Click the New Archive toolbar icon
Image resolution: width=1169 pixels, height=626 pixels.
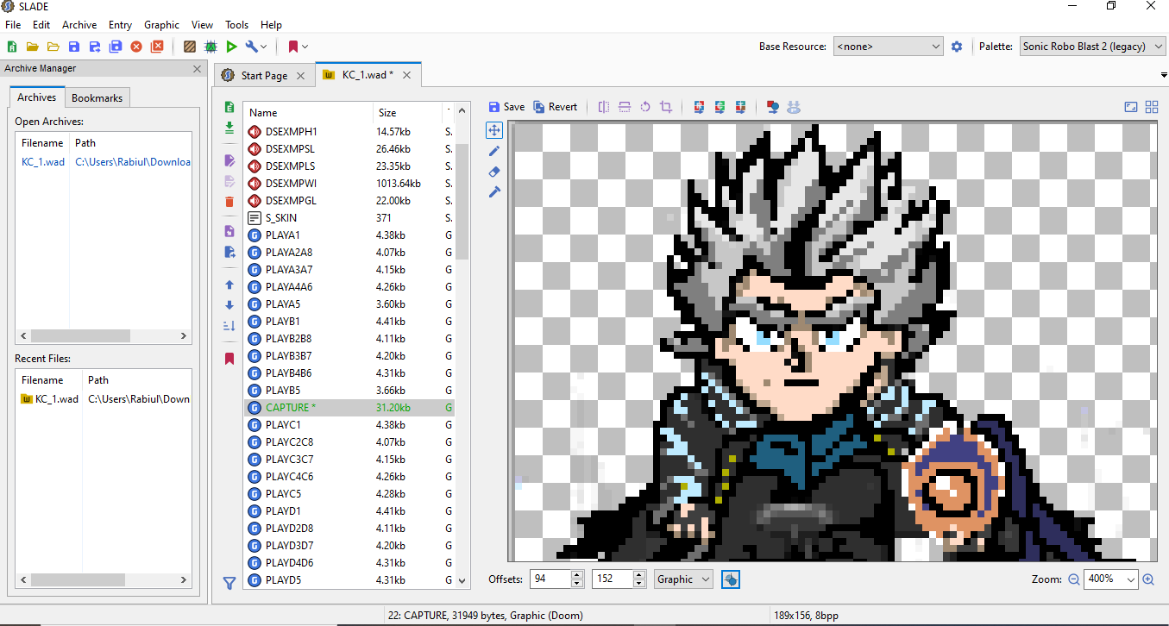[11, 47]
